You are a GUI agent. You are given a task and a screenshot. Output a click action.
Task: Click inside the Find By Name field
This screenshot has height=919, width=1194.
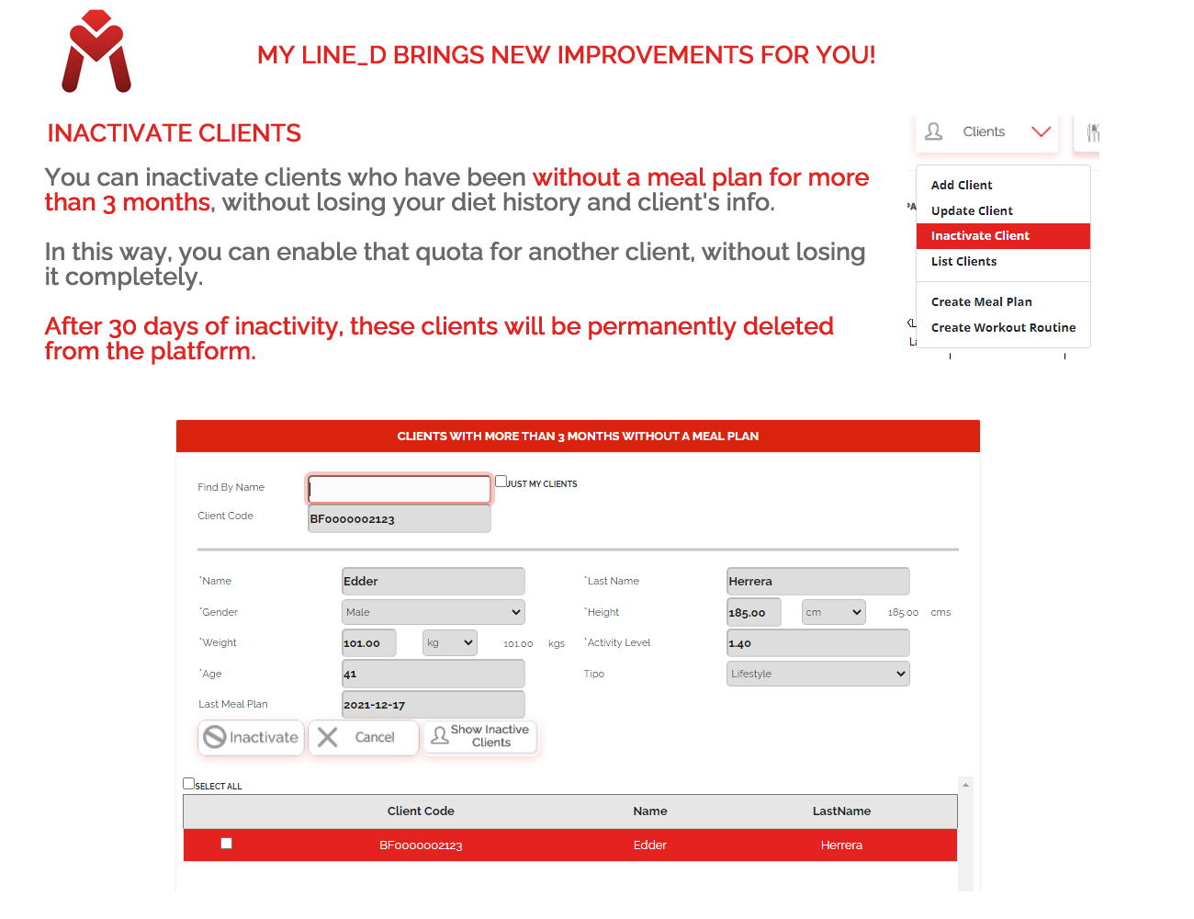[399, 489]
